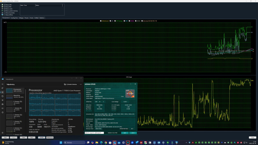Uncheck the Stress cache checkbox

pos(5,9)
